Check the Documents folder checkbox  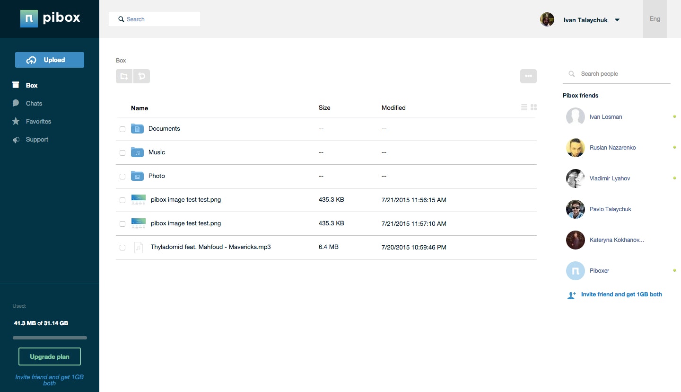tap(122, 129)
